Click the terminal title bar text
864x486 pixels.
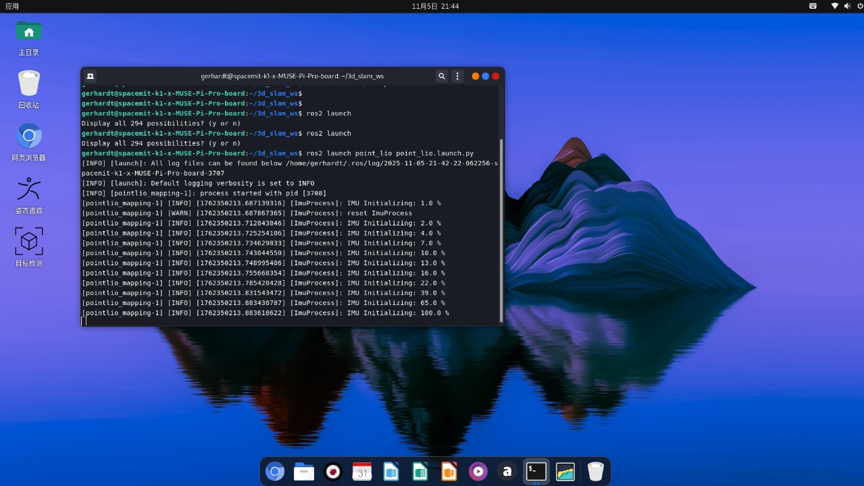point(292,76)
